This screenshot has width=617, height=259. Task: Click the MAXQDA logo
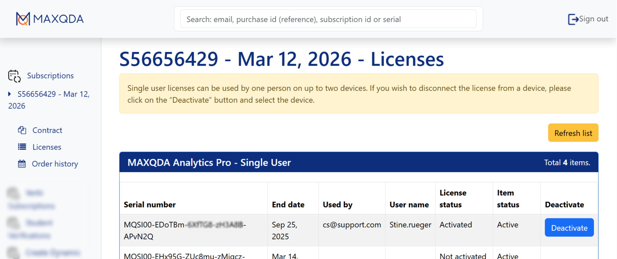(x=50, y=19)
